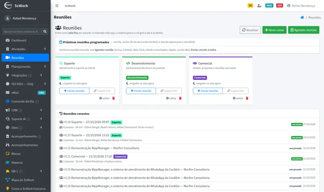Focus the sidebar menu search field

[x=22, y=32]
